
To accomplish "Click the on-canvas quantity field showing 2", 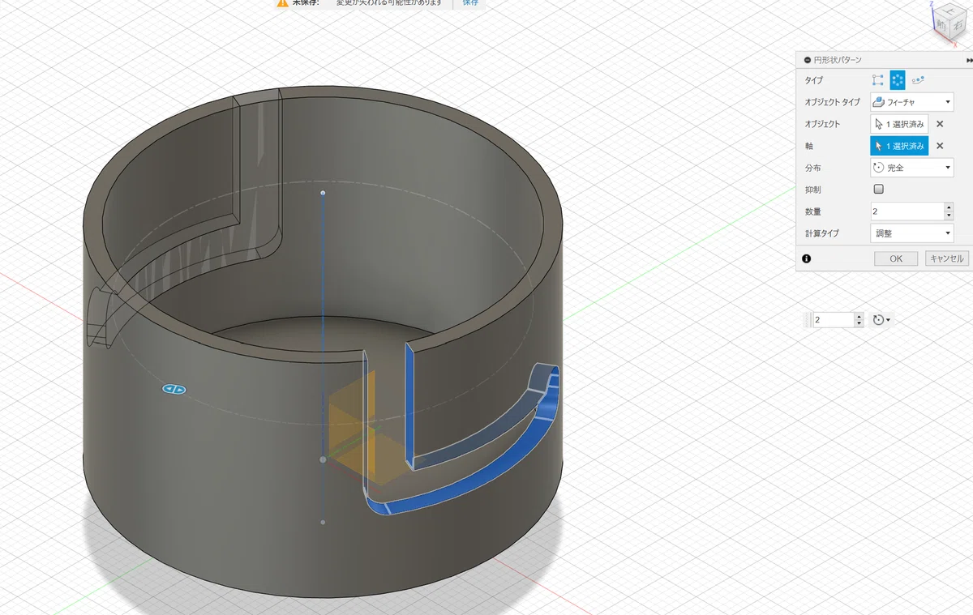I will click(833, 320).
